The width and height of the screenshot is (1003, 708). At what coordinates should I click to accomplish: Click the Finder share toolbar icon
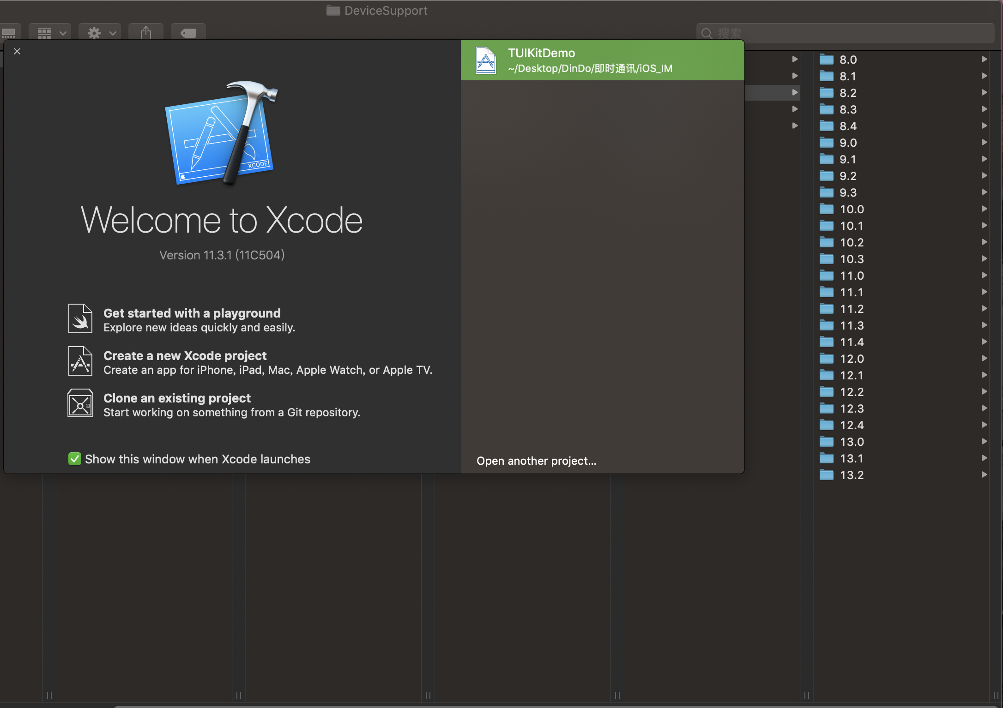tap(146, 33)
